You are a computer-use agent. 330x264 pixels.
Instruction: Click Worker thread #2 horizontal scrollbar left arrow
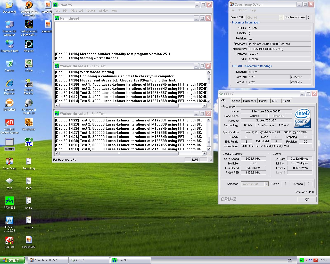click(x=57, y=153)
